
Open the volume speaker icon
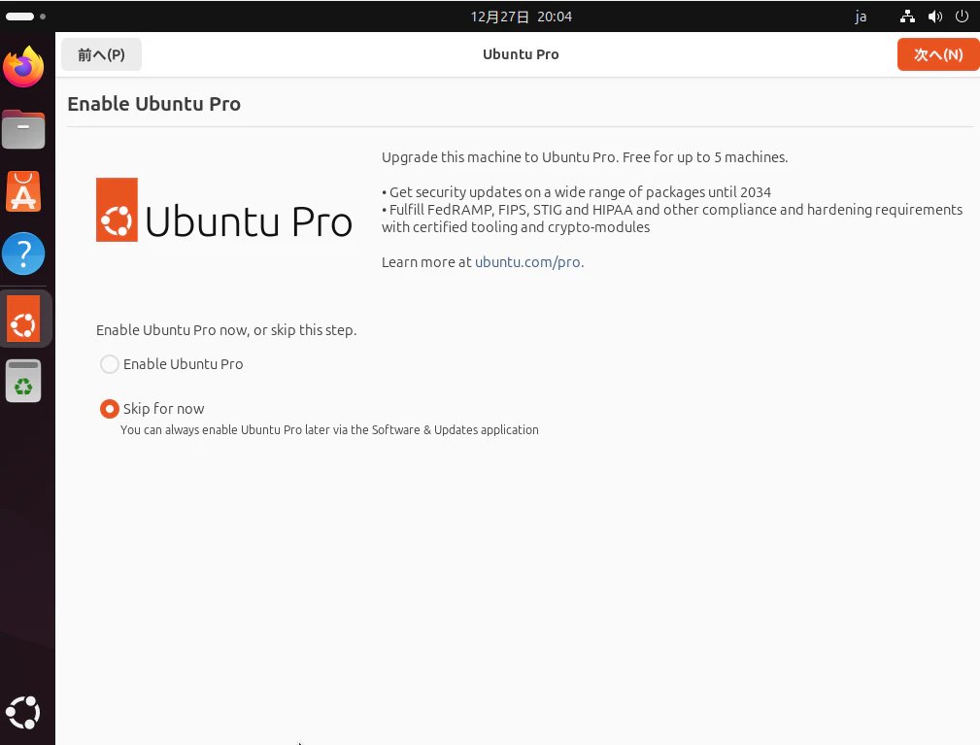(x=935, y=17)
